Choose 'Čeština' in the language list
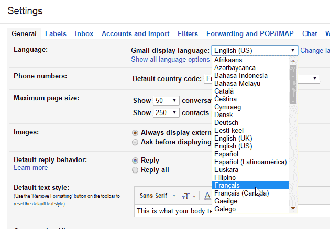Viewport: 330px width, 229px height. click(250, 99)
